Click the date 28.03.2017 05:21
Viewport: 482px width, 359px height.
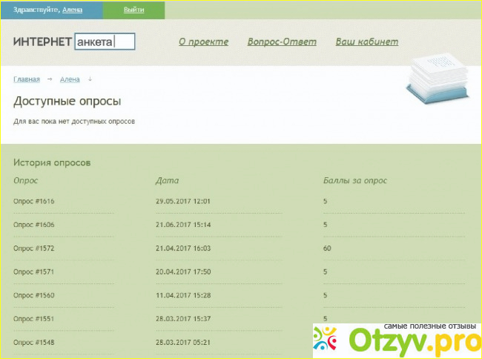pyautogui.click(x=183, y=342)
